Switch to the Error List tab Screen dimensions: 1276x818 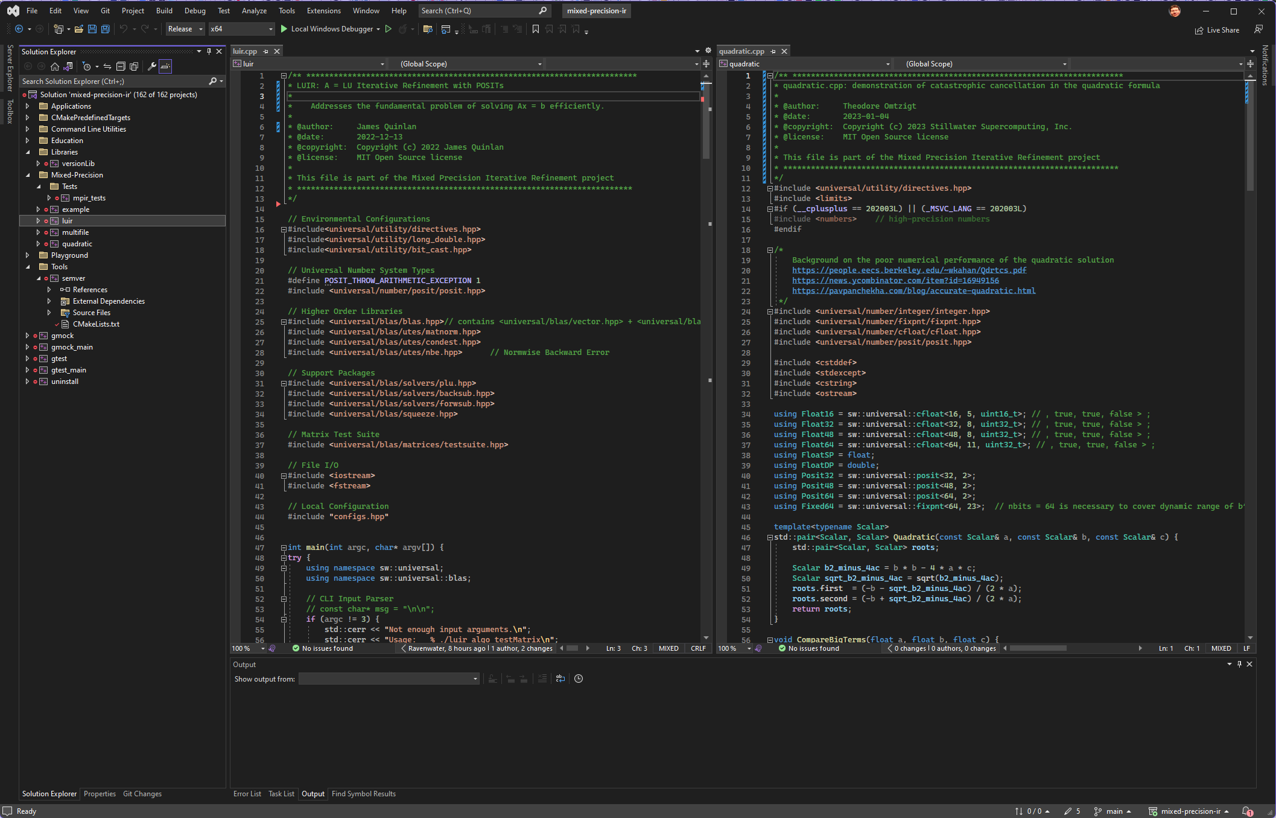point(247,794)
